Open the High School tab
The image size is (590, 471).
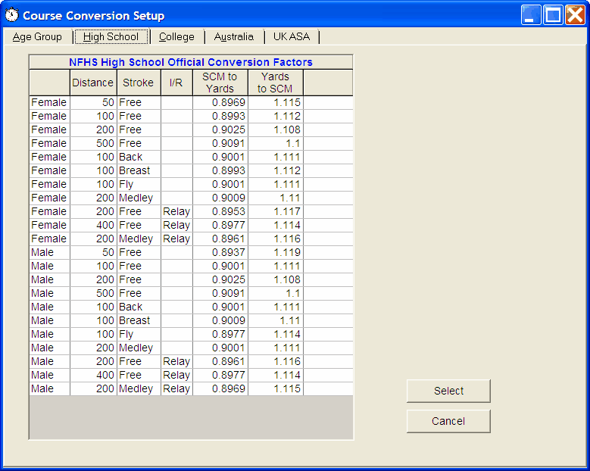click(x=111, y=37)
